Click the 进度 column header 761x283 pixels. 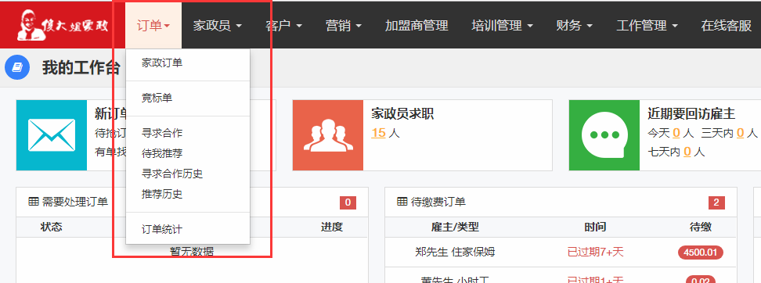(332, 227)
